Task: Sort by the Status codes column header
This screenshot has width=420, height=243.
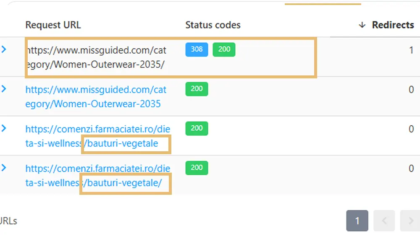Action: point(213,25)
